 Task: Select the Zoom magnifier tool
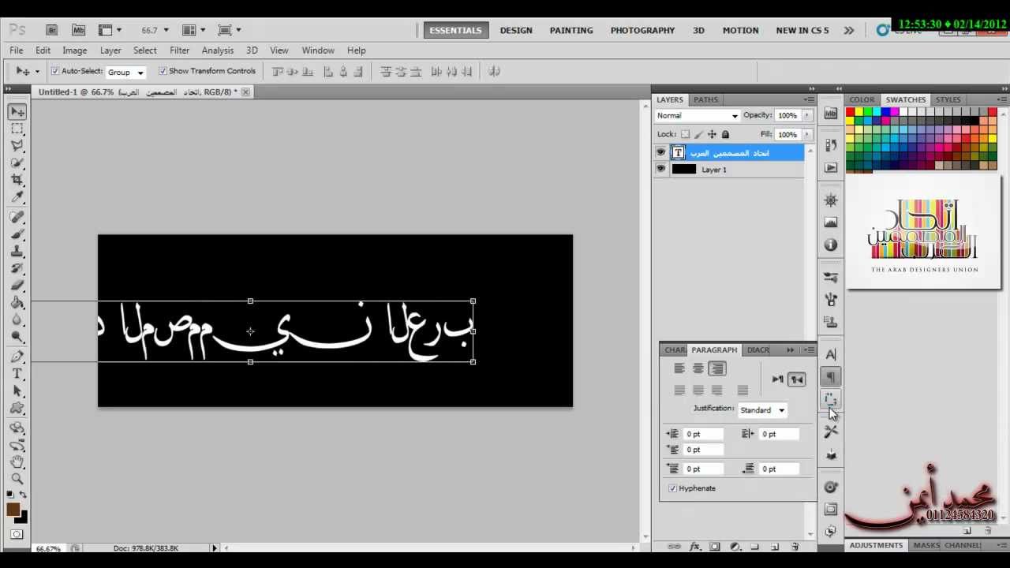point(17,479)
